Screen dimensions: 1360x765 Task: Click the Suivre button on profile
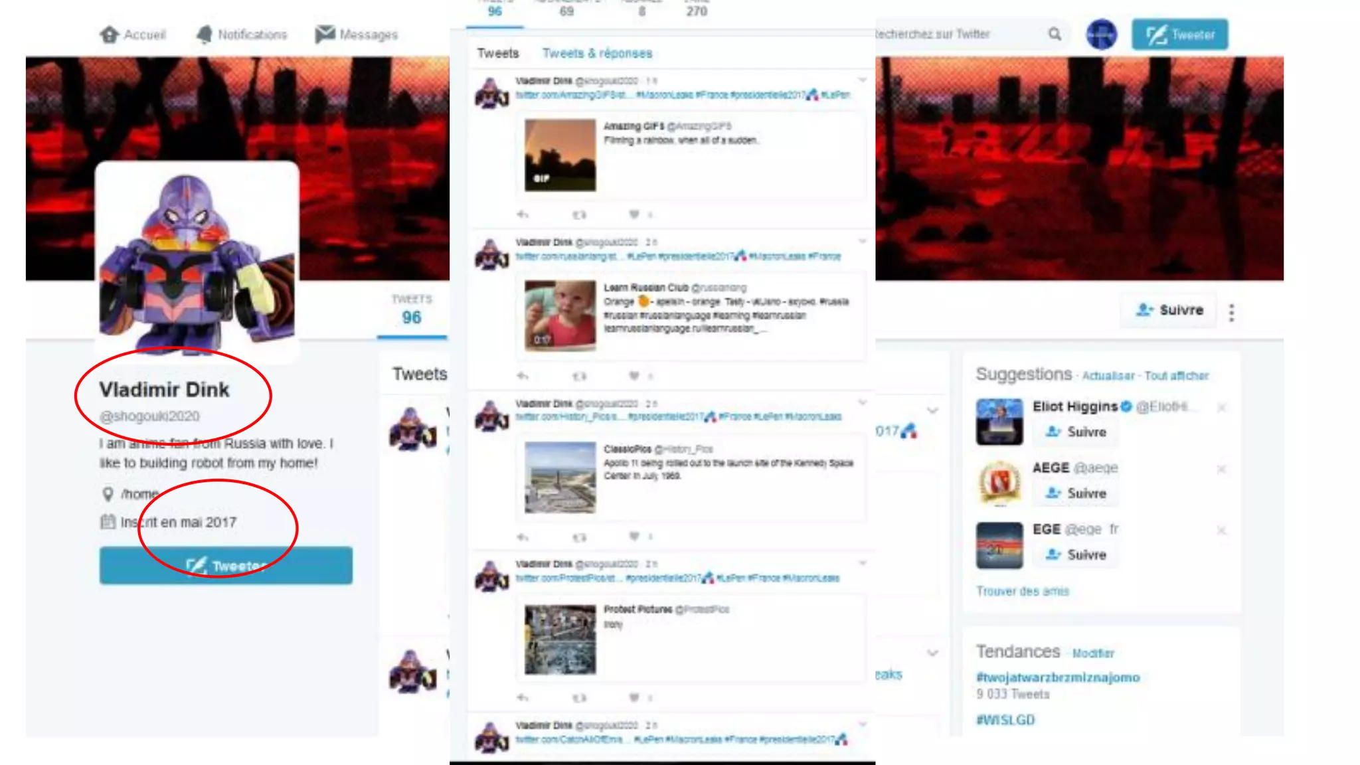pos(1169,310)
